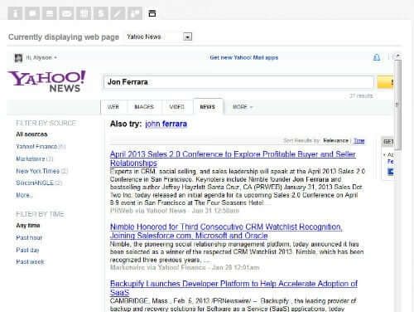
Task: Open the dollar sign deals icon
Action: [x=101, y=13]
